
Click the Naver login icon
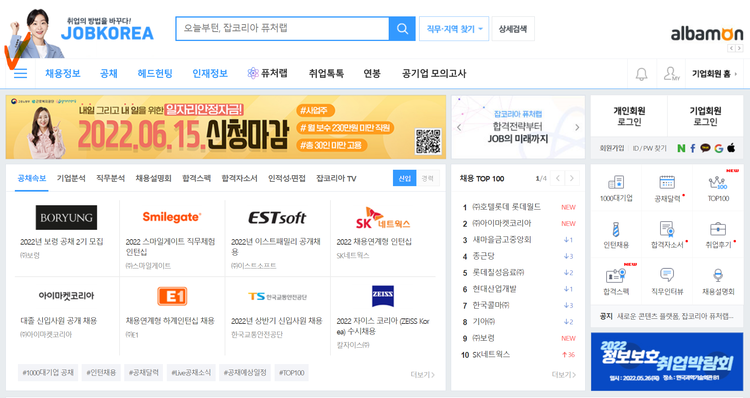(x=681, y=148)
